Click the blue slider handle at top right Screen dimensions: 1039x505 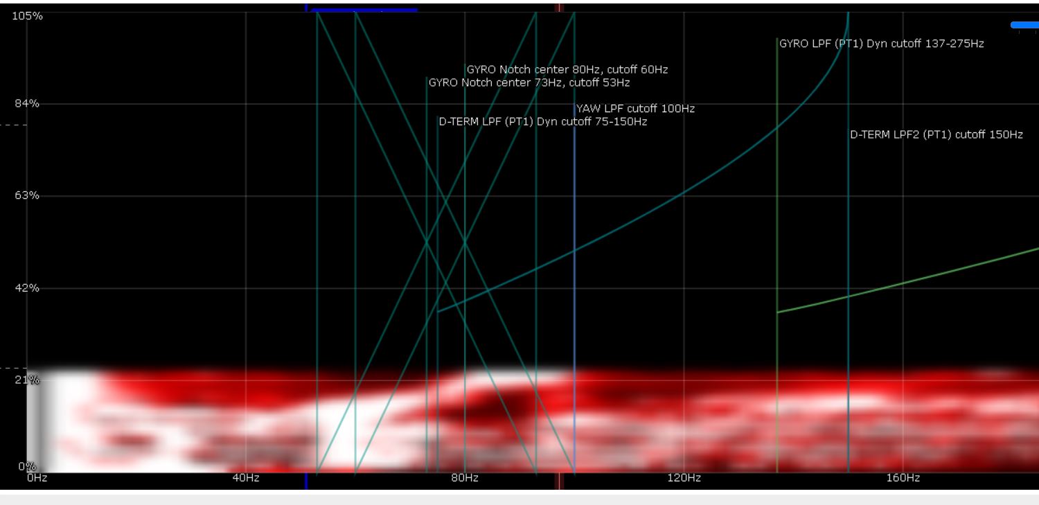1025,25
